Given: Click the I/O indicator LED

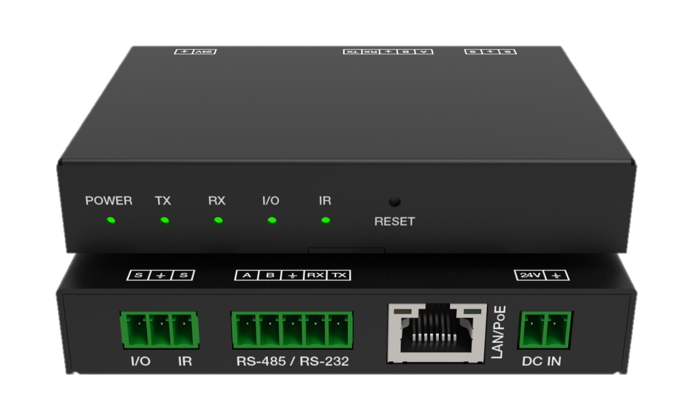Looking at the screenshot, I should tap(271, 220).
